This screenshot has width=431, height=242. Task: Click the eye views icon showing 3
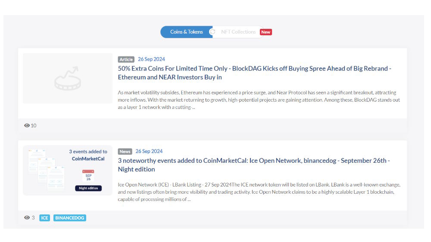27,217
